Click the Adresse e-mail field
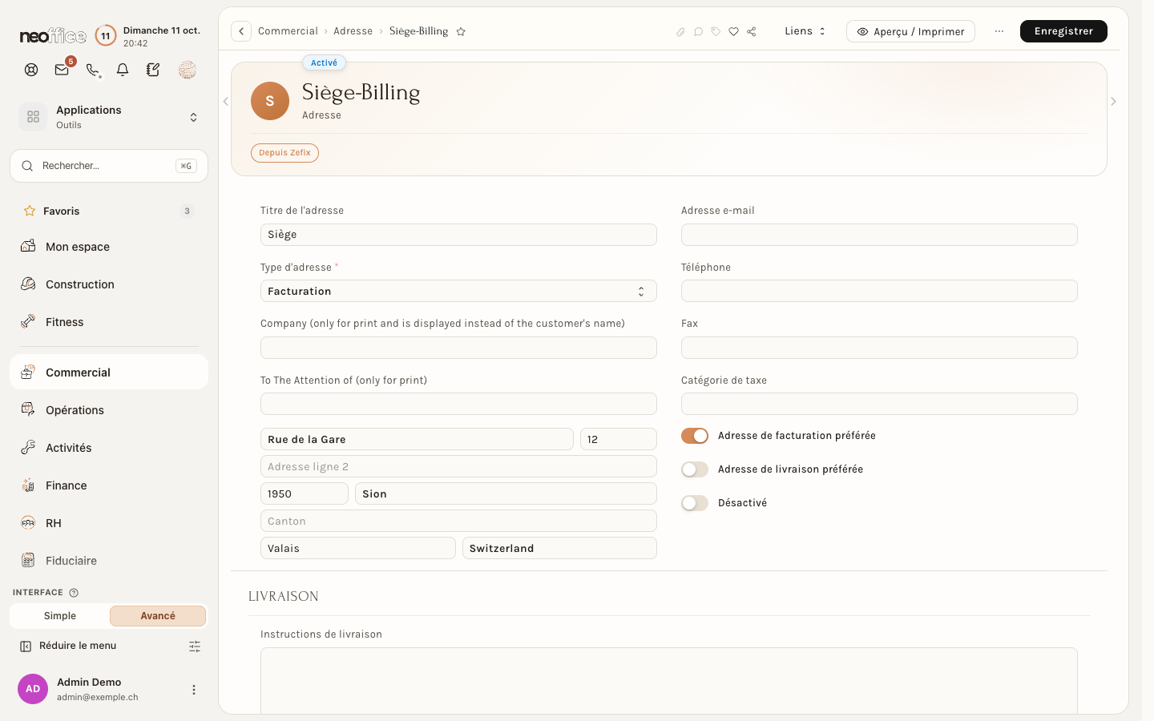Viewport: 1154px width, 721px height. (x=879, y=235)
